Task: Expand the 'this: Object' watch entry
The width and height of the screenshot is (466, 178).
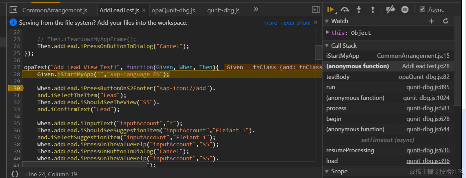Action: (328, 32)
